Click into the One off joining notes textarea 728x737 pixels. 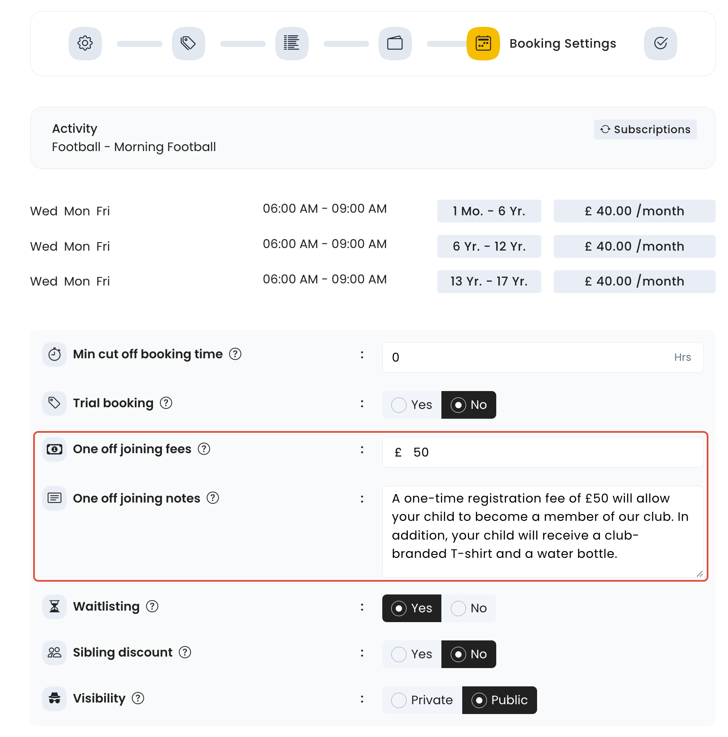[x=543, y=532]
